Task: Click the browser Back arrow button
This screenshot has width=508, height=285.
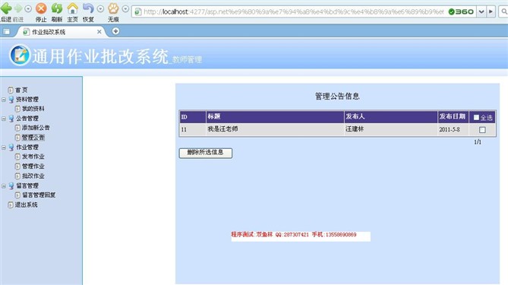Action: [x=7, y=8]
